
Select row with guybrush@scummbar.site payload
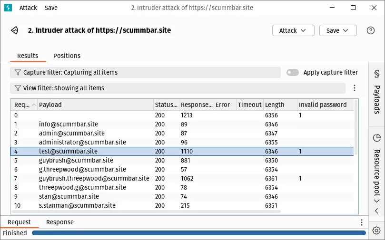[182, 161]
